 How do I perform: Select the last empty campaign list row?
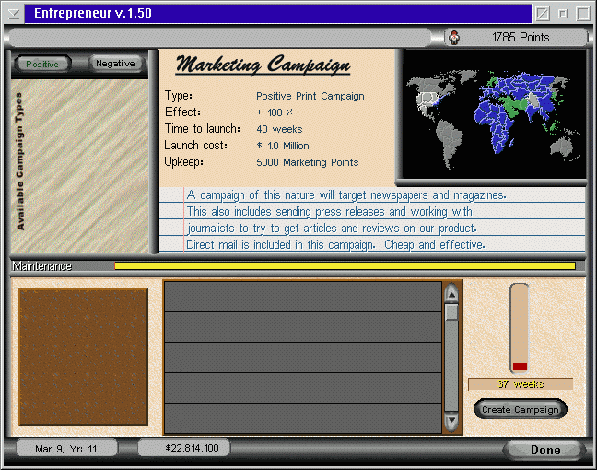pos(303,417)
